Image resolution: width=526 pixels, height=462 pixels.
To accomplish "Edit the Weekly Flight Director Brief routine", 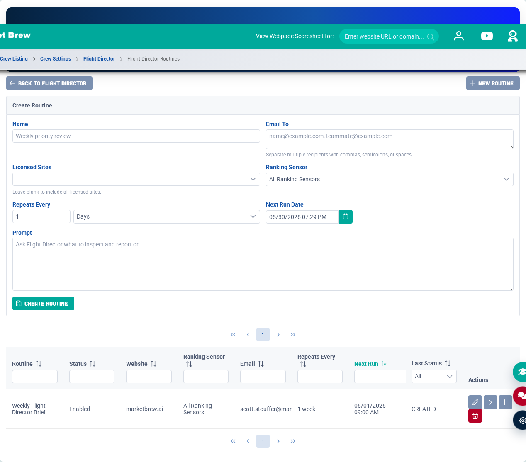I will [475, 402].
